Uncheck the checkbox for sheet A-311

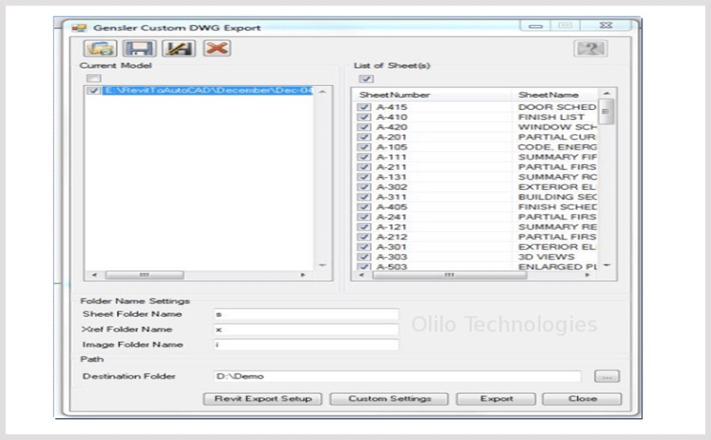[x=364, y=197]
